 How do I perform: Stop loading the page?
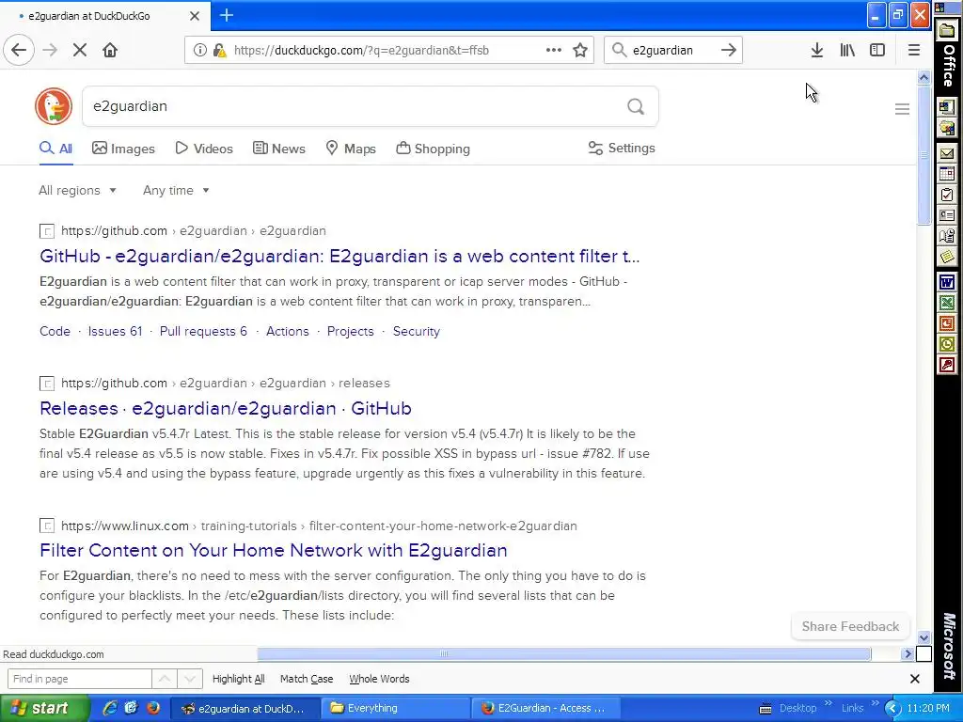[79, 50]
